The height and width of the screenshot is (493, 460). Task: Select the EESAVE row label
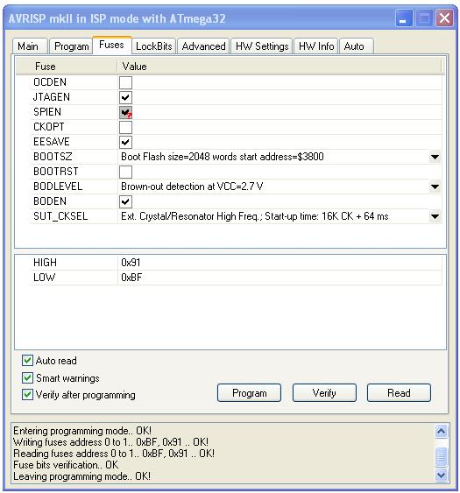tap(52, 142)
